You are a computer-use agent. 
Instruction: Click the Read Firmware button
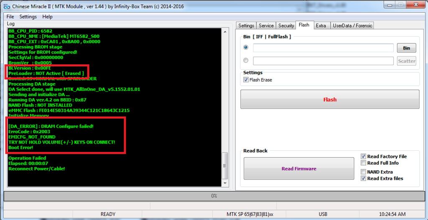[299, 169]
